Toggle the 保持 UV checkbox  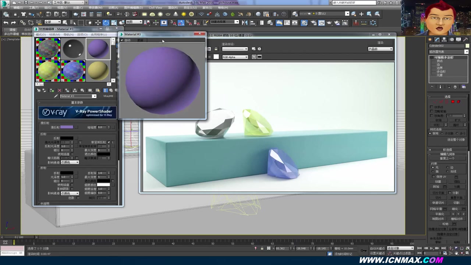click(433, 177)
